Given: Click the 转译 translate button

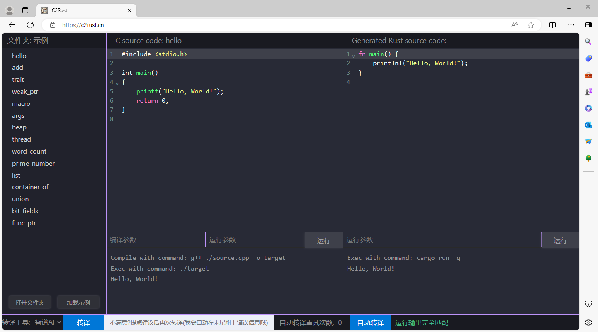Looking at the screenshot, I should 83,322.
